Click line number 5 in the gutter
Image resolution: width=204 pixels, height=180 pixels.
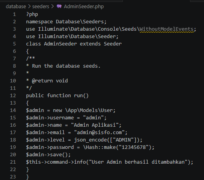point(14,44)
